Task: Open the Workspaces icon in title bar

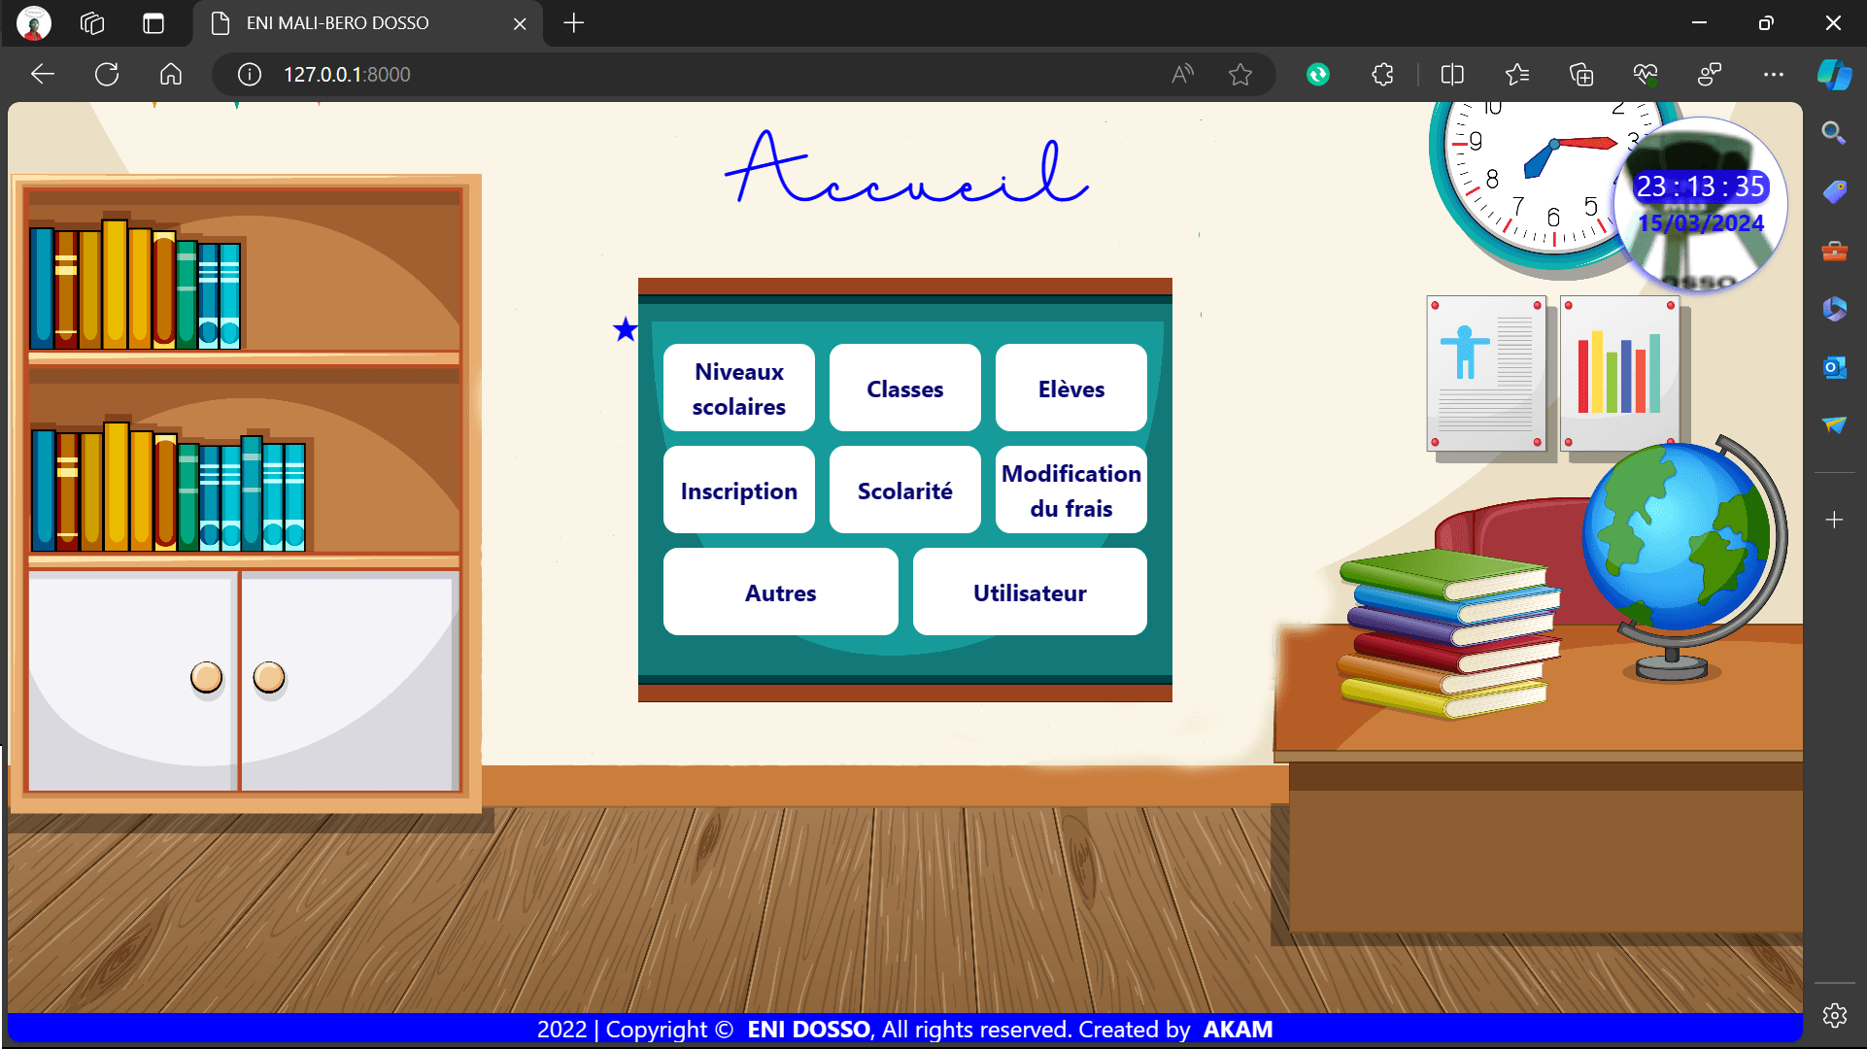Action: coord(92,23)
